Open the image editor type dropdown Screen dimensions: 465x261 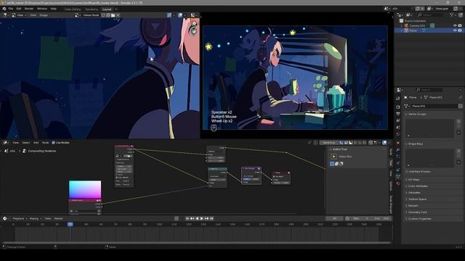[6, 14]
